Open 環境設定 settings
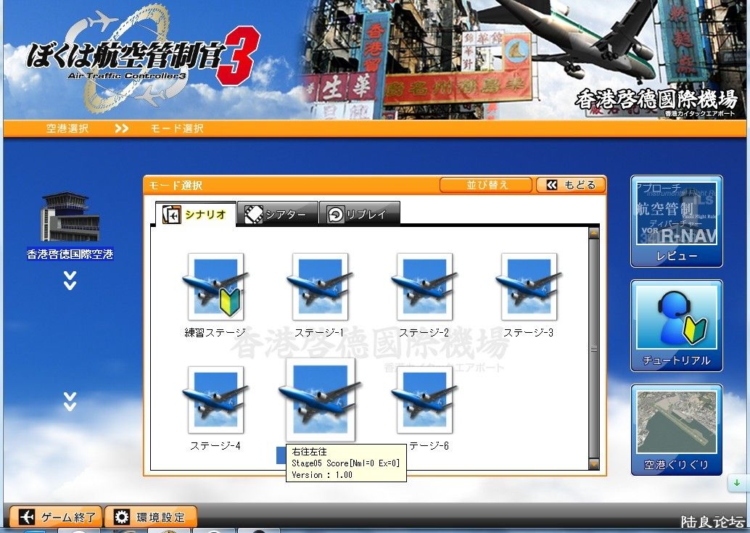This screenshot has width=750, height=533. 151,517
